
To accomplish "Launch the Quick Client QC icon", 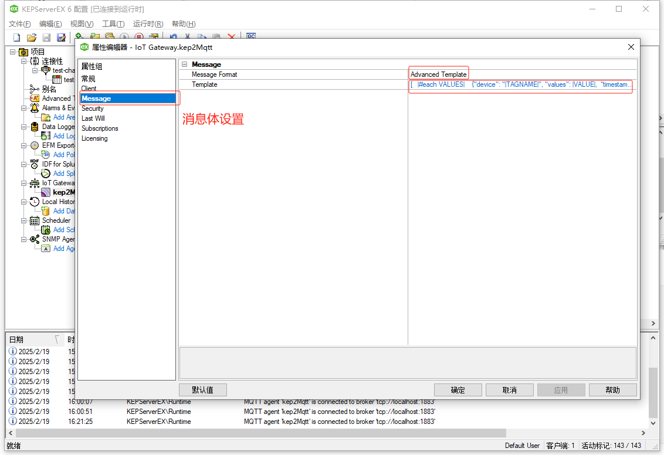I will (251, 36).
